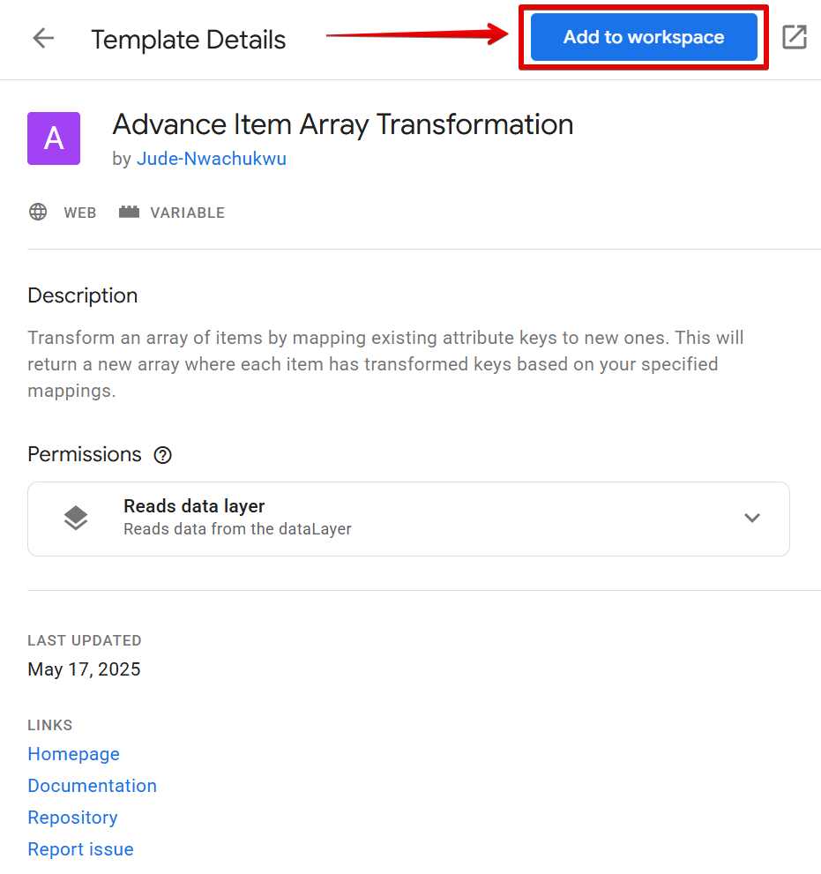This screenshot has height=874, width=821.
Task: Click the purple A template thumbnail
Action: (x=54, y=138)
